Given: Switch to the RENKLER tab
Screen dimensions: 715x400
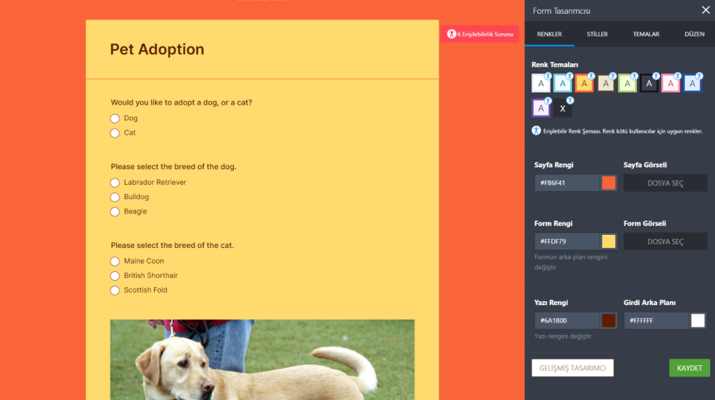Looking at the screenshot, I should tap(549, 34).
